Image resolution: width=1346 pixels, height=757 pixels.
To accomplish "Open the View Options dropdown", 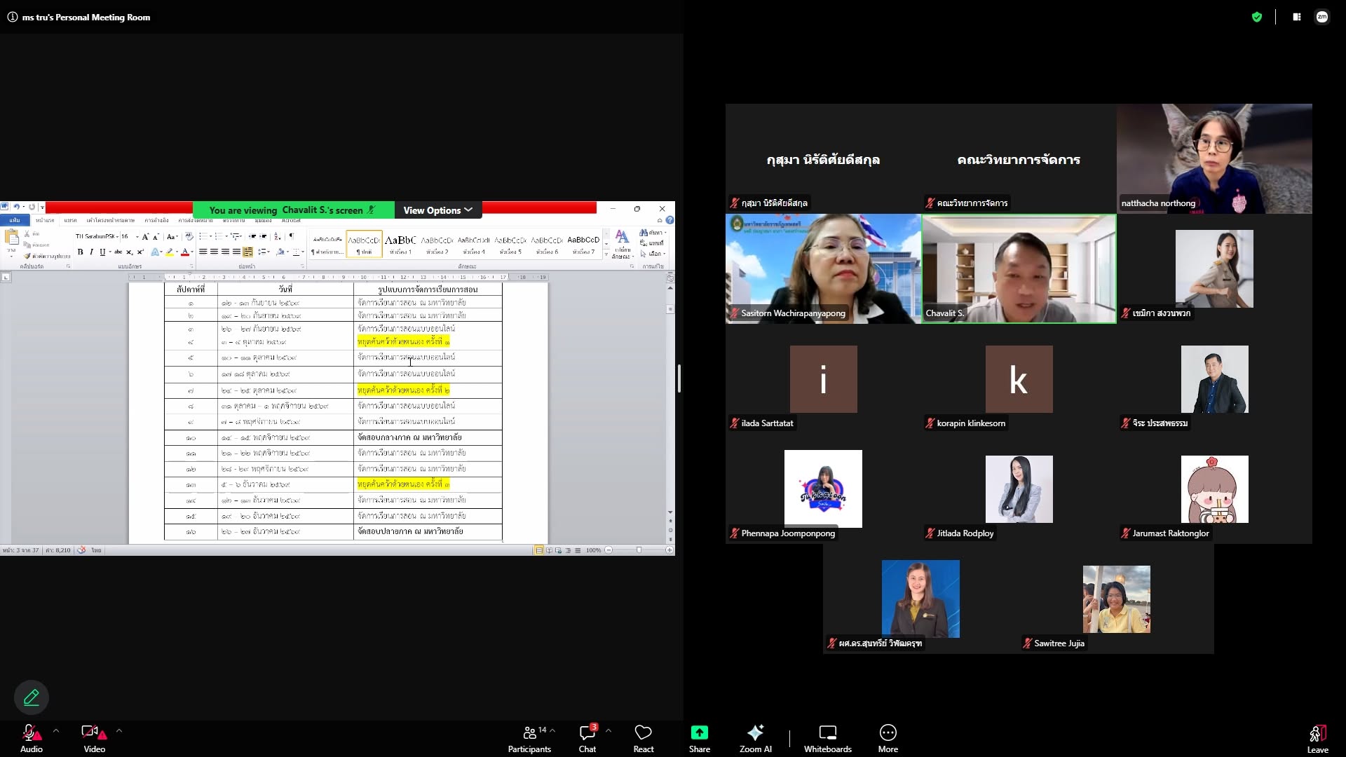I will [438, 210].
